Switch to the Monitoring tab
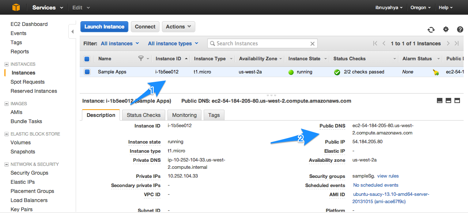 (x=184, y=115)
